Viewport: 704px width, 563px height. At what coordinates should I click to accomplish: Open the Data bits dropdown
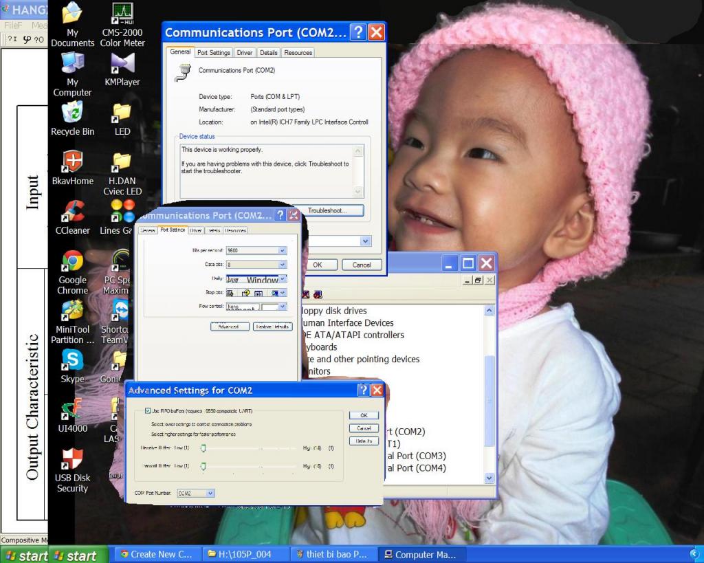(282, 265)
